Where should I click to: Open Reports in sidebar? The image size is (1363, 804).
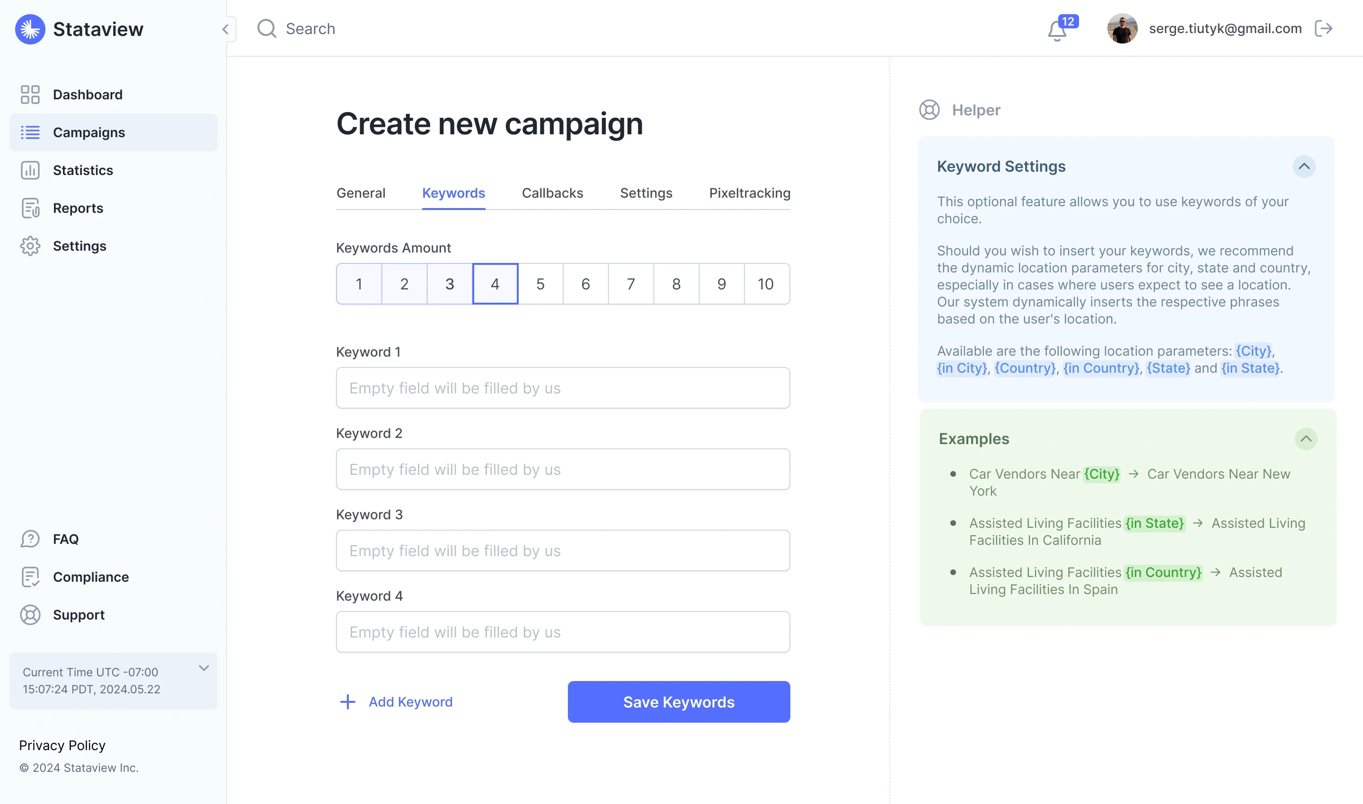78,208
